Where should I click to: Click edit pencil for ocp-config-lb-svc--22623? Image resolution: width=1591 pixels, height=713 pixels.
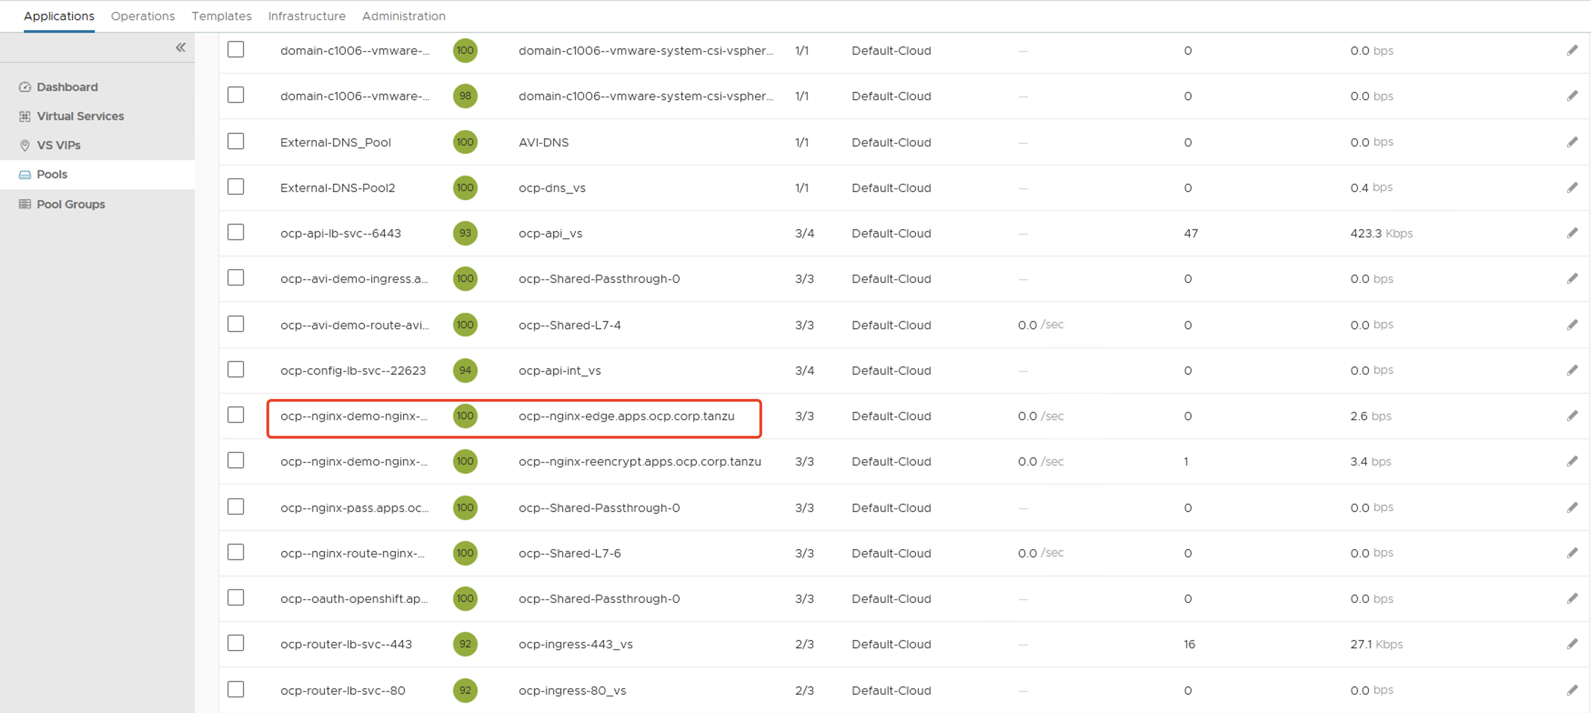click(1572, 370)
